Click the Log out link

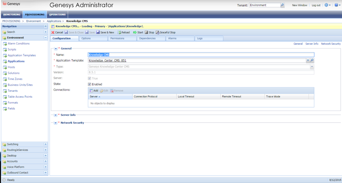(x=316, y=5)
